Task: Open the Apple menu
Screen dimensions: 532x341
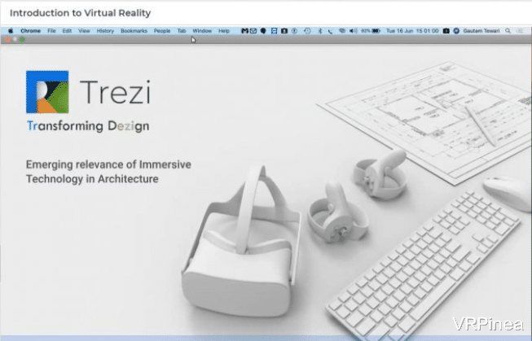Action: click(11, 31)
